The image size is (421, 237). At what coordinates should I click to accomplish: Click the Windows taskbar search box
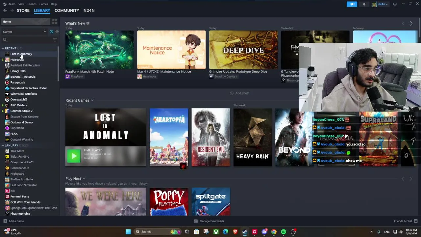pyautogui.click(x=158, y=232)
